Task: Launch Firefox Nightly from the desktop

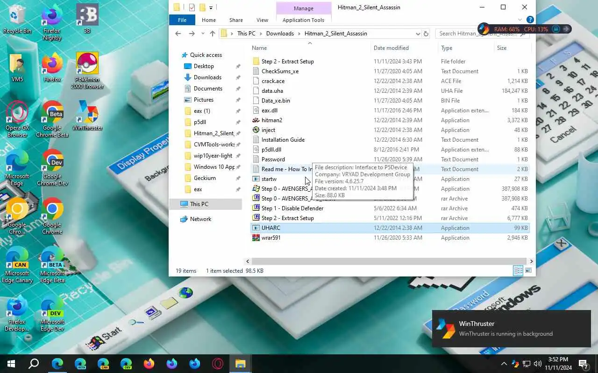Action: [52, 22]
